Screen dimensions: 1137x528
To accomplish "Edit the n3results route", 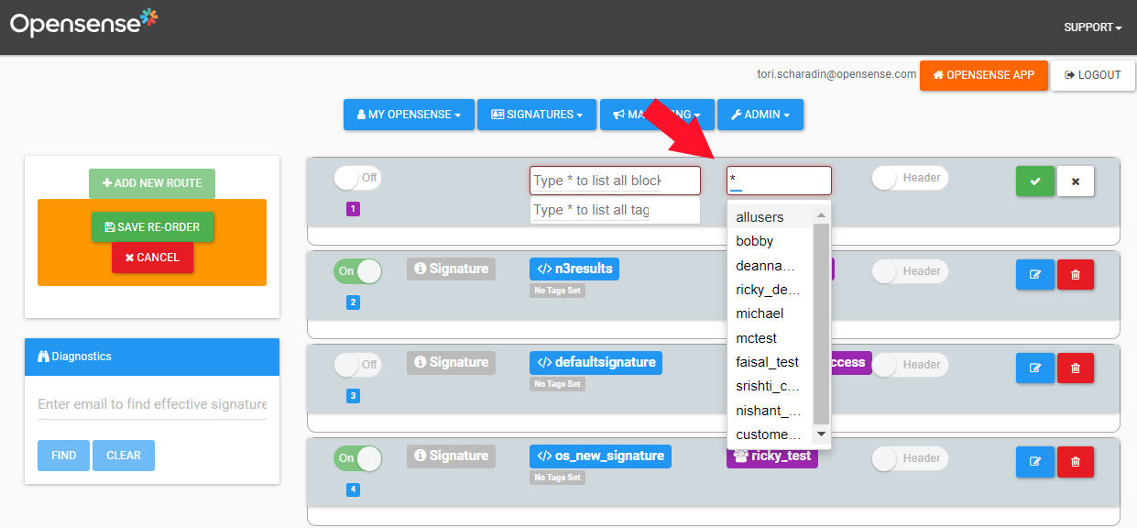I will [x=1035, y=275].
